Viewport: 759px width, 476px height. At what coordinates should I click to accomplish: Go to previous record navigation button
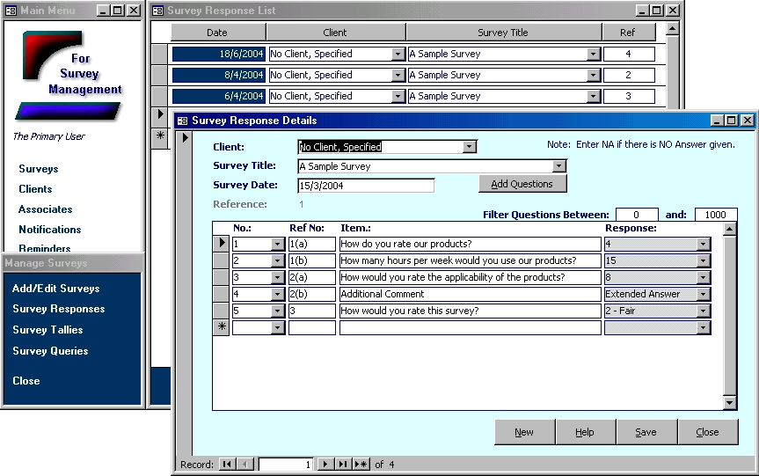pos(245,465)
